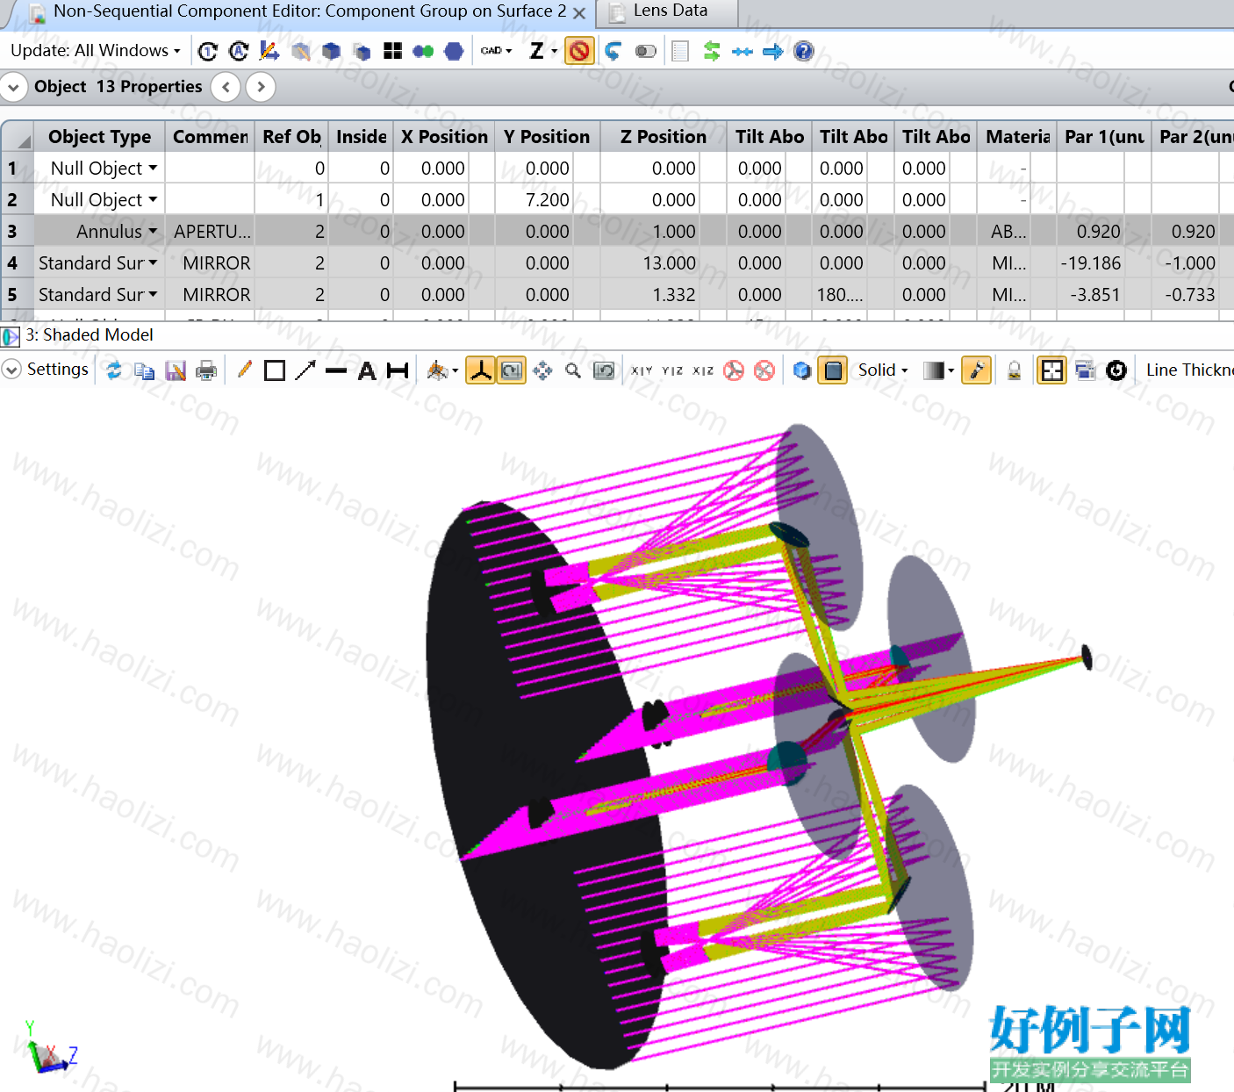
Task: Switch to the XY plane view
Action: point(642,370)
